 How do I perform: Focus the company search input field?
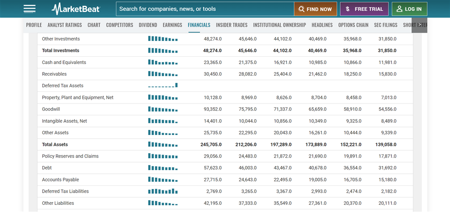205,9
